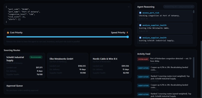Click 'Scoring Elbe Metalworks GmbH' text
This screenshot has width=202, height=98.
pos(154,28)
